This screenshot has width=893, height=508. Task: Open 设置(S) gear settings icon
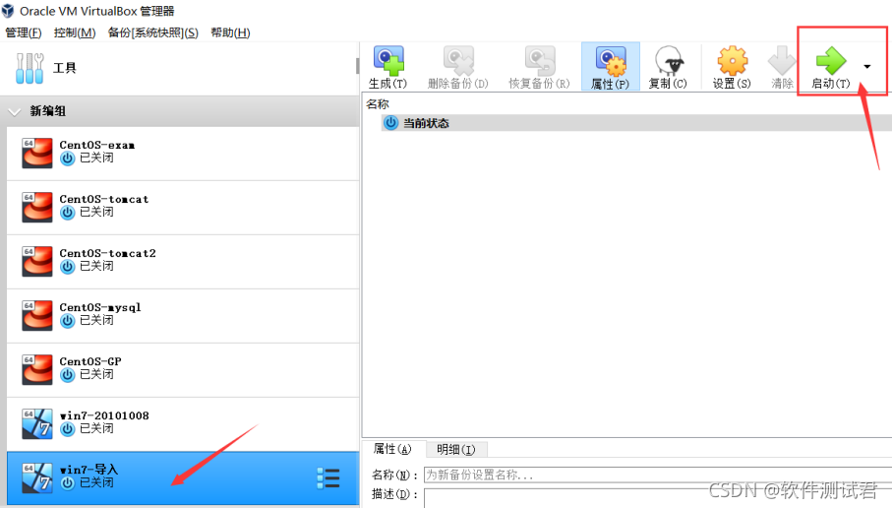[733, 60]
